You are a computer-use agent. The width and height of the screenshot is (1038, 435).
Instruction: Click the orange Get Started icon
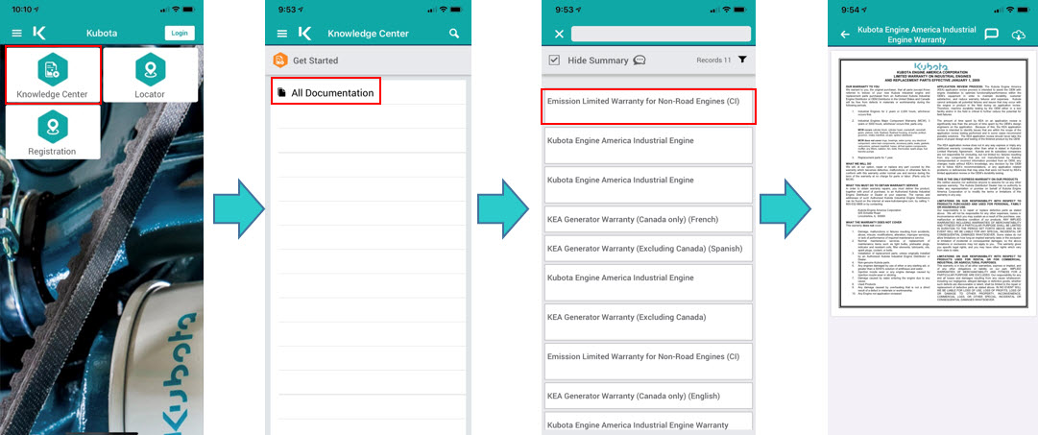(280, 60)
